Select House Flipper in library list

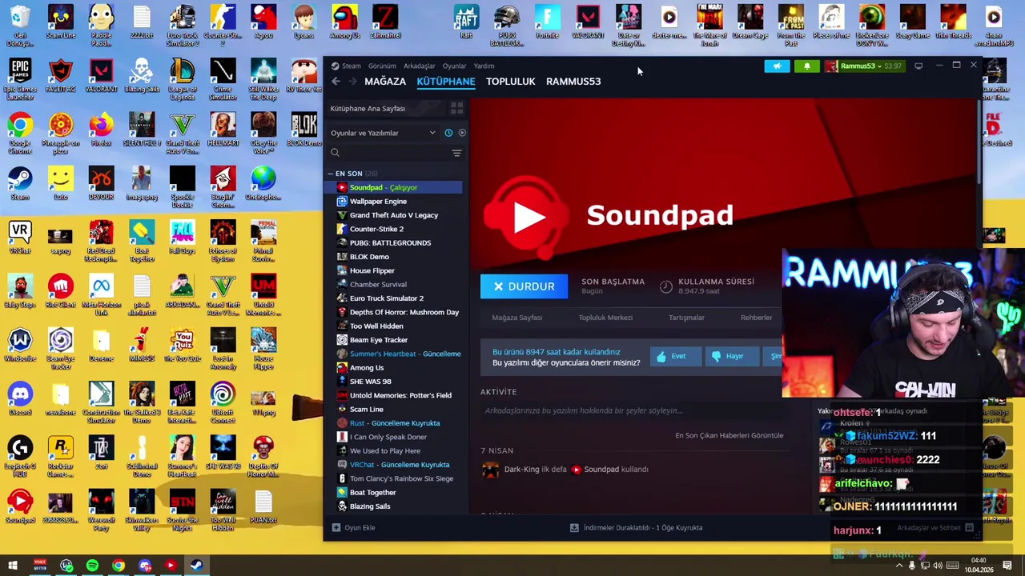pyautogui.click(x=392, y=270)
